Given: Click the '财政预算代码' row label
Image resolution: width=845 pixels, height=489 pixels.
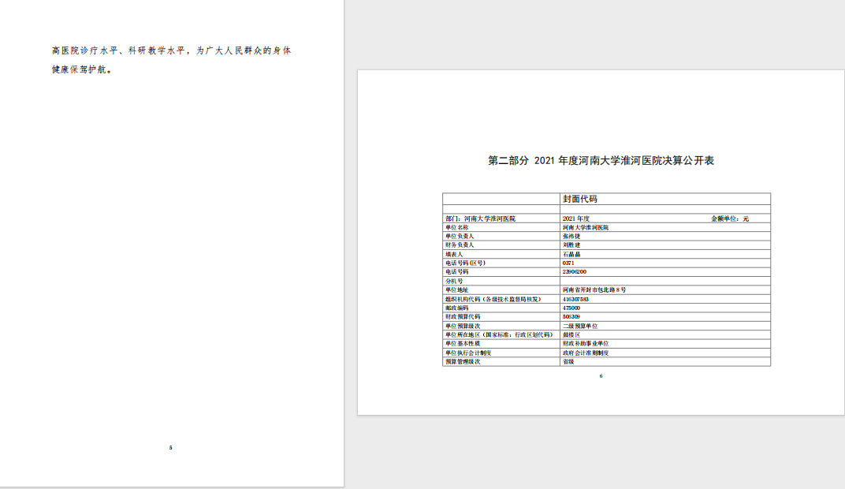Looking at the screenshot, I should [463, 316].
